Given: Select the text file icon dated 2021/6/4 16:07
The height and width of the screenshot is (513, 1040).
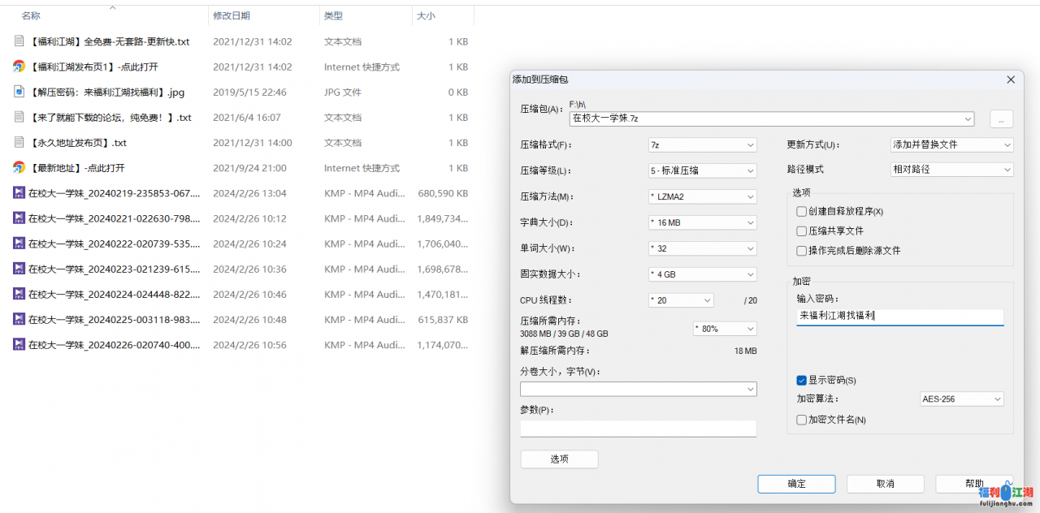Looking at the screenshot, I should [19, 118].
